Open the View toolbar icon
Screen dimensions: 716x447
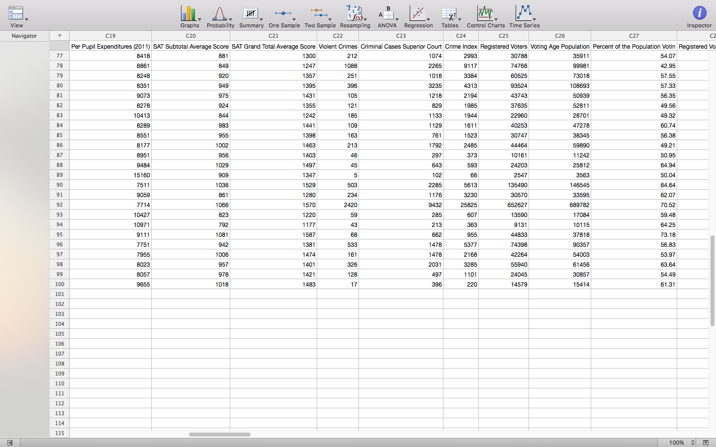[x=16, y=13]
